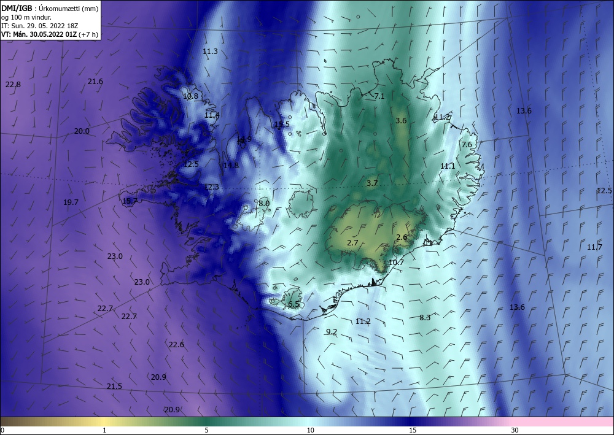Click the '0' tick on the color scale
The image size is (614, 435).
coord(2,430)
